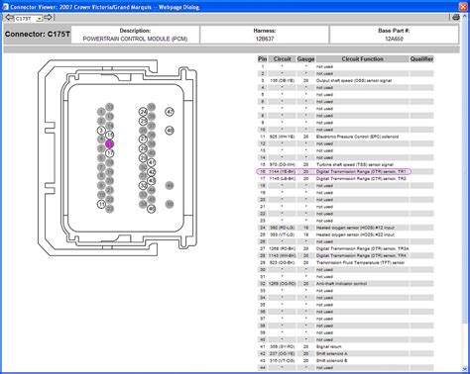
Task: Close the Connector Viewer dialog
Action: click(x=463, y=6)
